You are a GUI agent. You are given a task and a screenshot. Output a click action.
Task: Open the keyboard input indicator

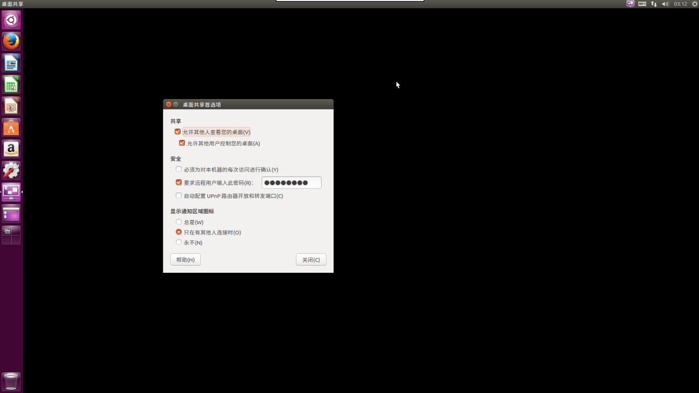point(642,4)
